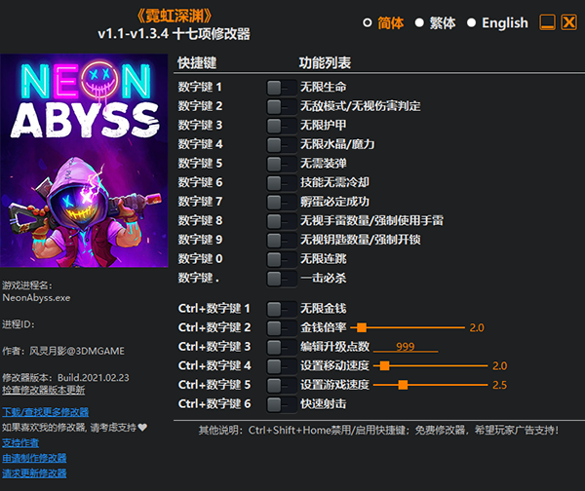Switch language to English
Viewport: 585px width, 491px height.
(x=471, y=22)
